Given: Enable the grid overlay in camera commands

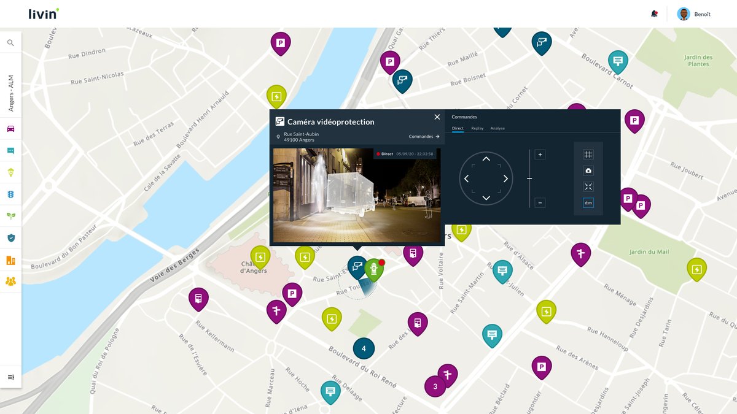Looking at the screenshot, I should (588, 154).
